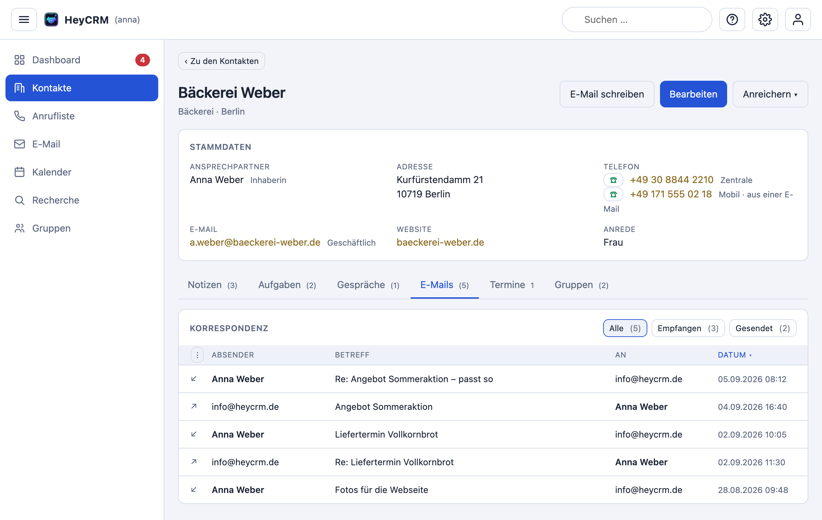Open the user profile icon
Screen dimensions: 822x520
pos(798,19)
